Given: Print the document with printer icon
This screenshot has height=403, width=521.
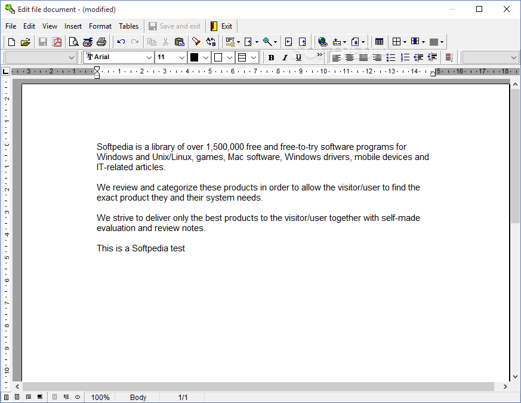Looking at the screenshot, I should pyautogui.click(x=101, y=42).
